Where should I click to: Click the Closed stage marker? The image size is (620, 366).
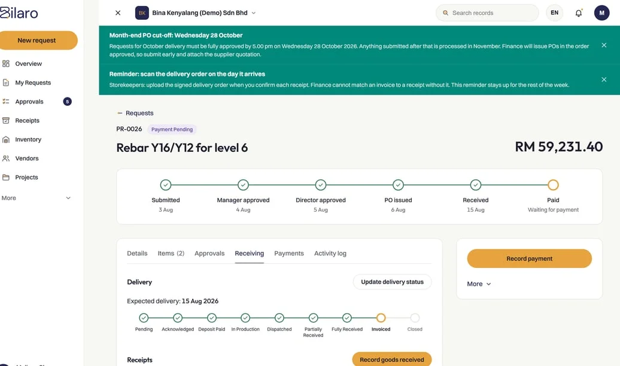(415, 318)
